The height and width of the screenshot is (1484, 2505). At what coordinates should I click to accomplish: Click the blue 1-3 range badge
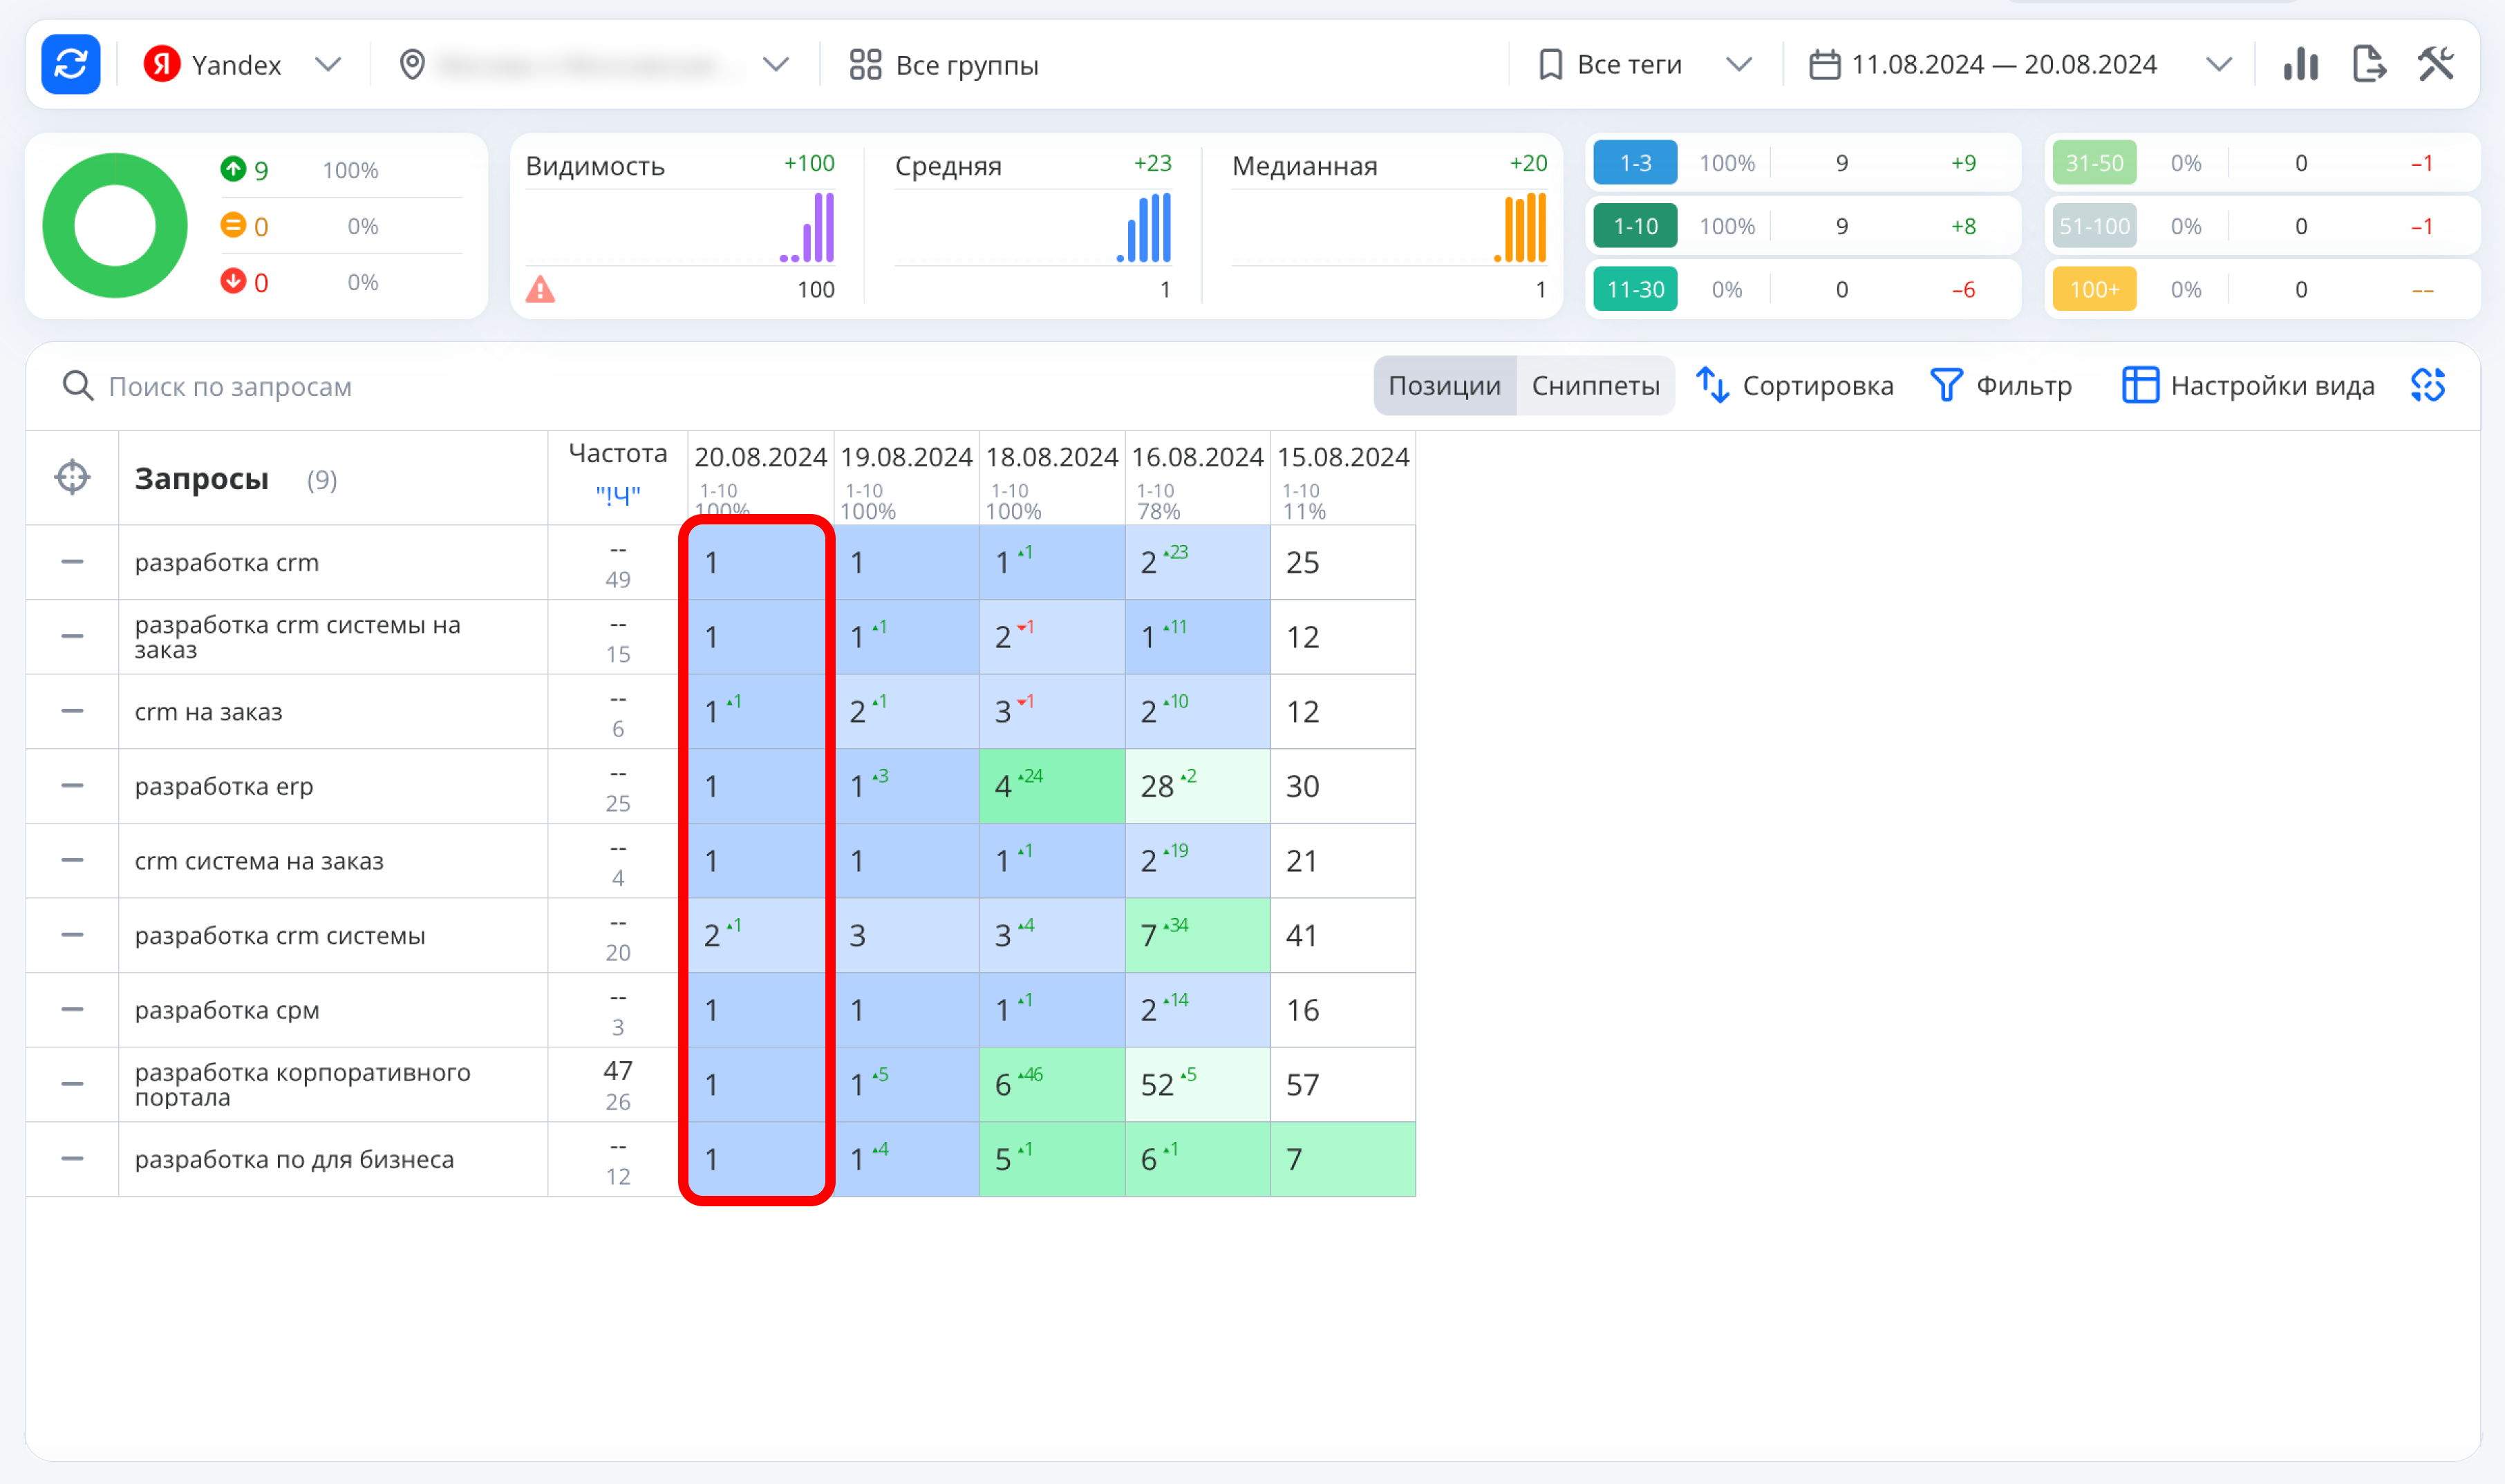tap(1635, 163)
